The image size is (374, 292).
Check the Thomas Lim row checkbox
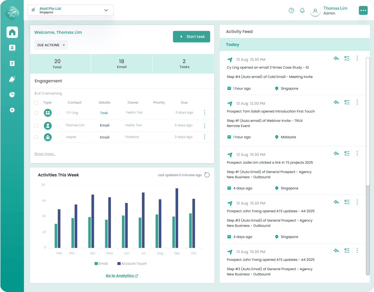(x=36, y=126)
